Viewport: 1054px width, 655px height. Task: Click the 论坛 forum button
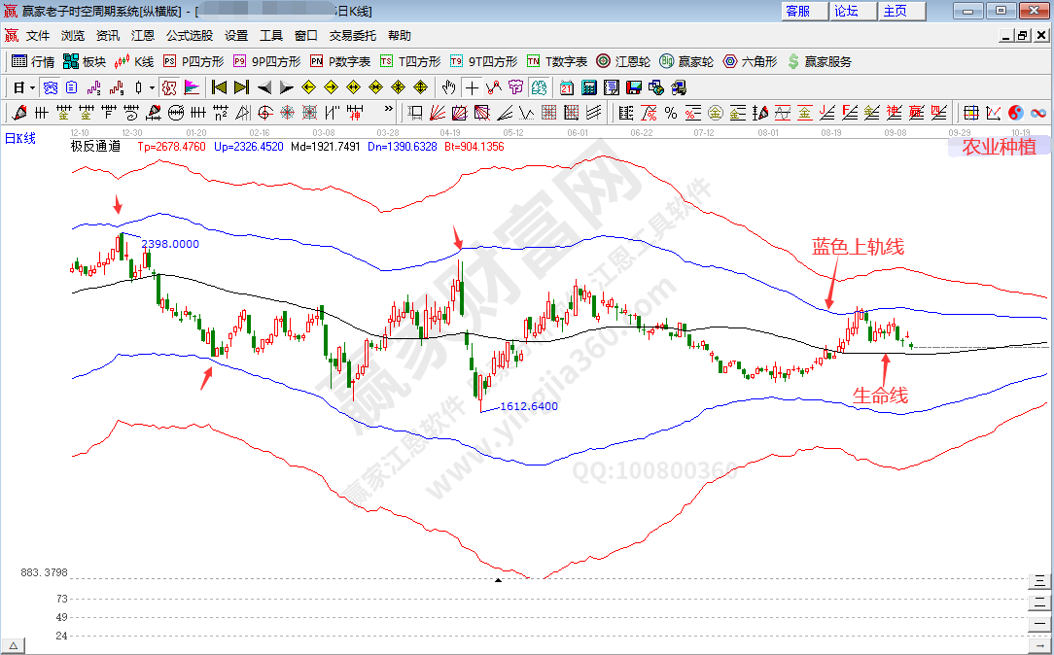846,11
